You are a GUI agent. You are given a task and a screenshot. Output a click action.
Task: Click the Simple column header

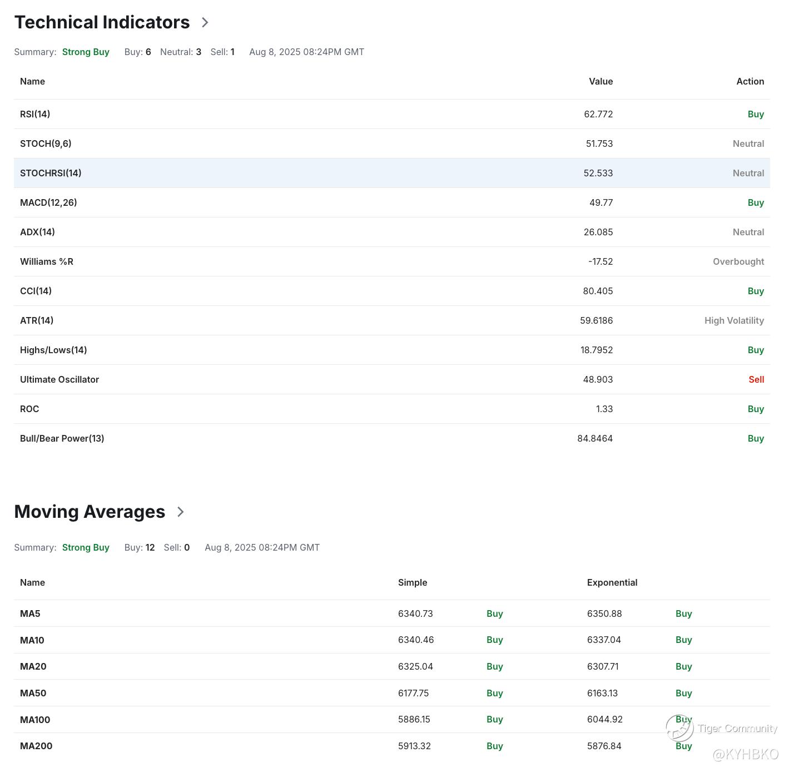413,582
